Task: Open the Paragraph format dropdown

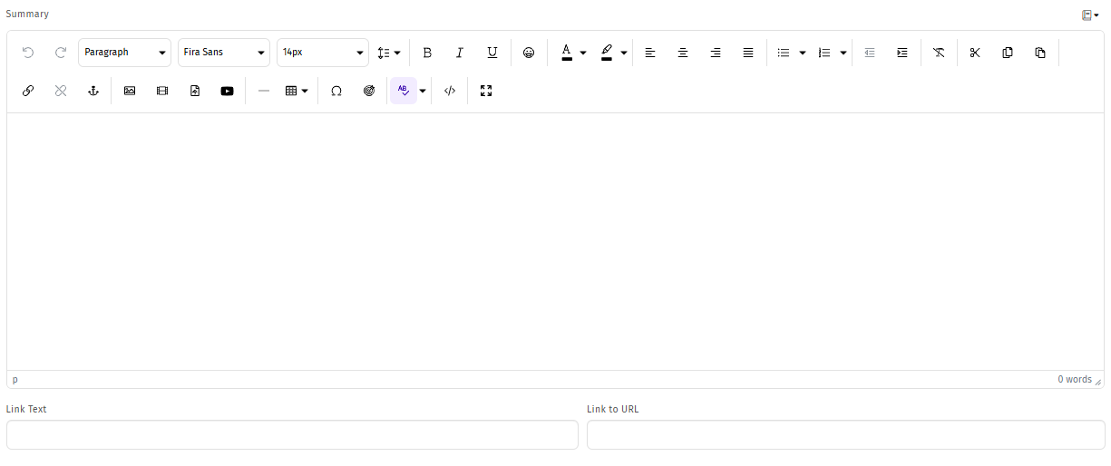Action: (124, 53)
